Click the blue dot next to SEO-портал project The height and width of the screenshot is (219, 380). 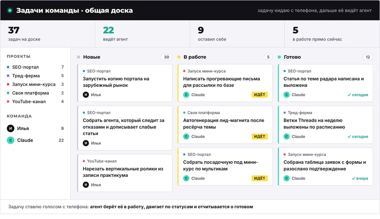point(8,67)
